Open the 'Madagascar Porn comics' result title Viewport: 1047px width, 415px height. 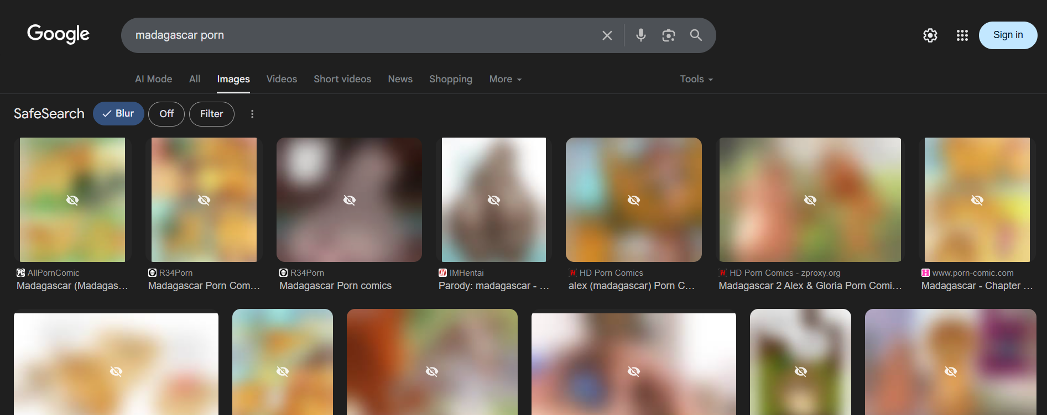(x=335, y=286)
